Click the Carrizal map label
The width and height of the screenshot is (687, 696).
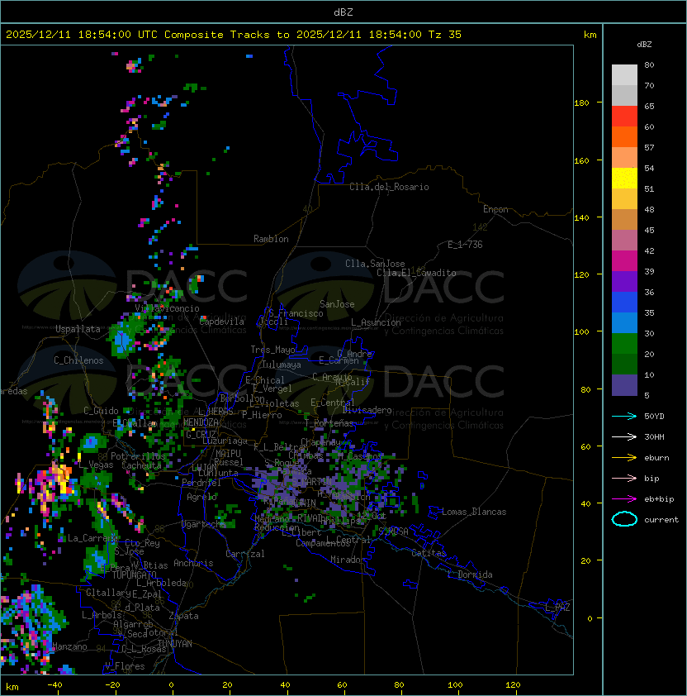click(x=245, y=554)
